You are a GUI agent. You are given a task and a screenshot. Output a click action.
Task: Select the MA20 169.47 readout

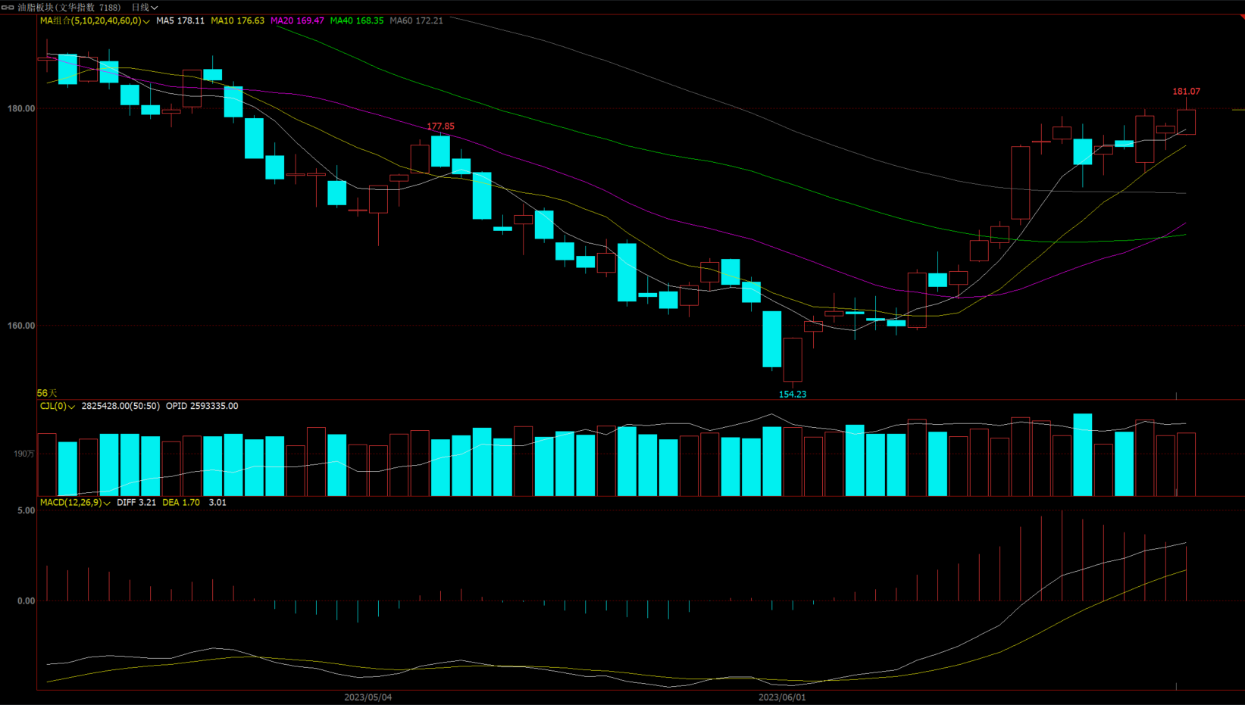(297, 21)
